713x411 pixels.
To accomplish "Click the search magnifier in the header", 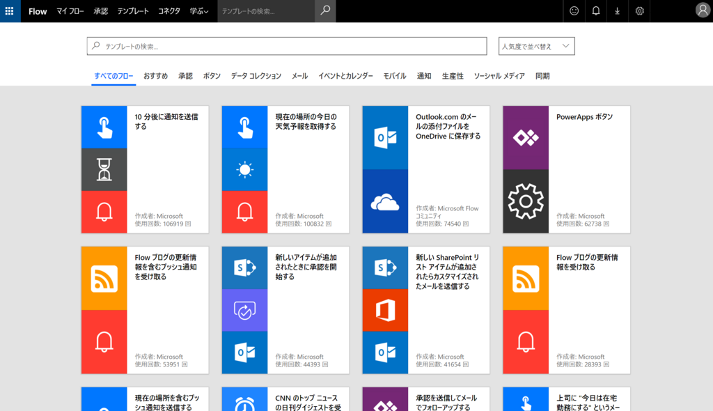I will pyautogui.click(x=324, y=11).
